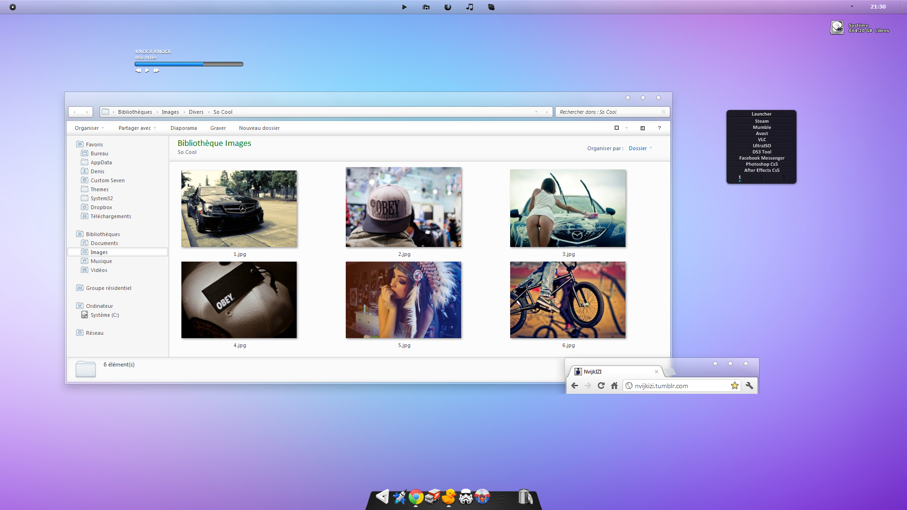Launch Facebook Messenger from the Launcher
The width and height of the screenshot is (907, 510).
(x=762, y=158)
